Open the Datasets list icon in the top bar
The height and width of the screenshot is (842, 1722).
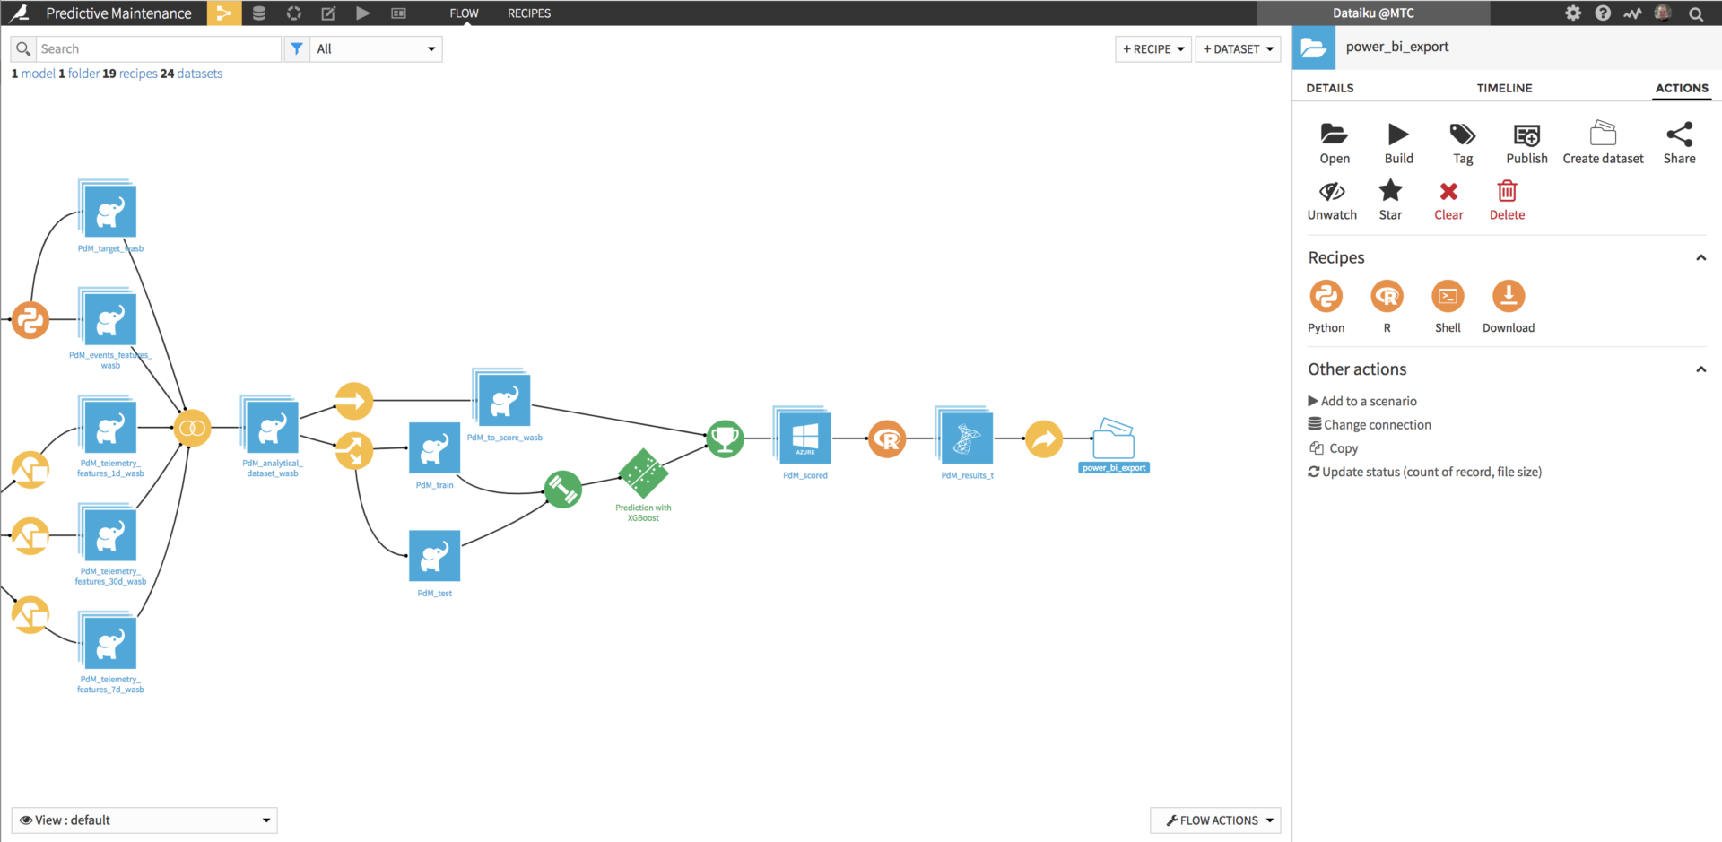259,13
